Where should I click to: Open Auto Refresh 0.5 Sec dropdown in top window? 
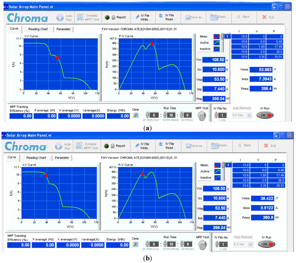pyautogui.click(x=242, y=115)
